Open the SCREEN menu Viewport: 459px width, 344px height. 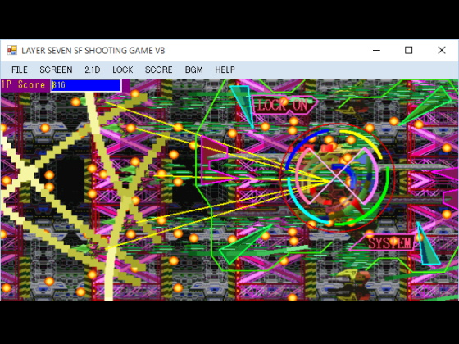[x=56, y=70]
